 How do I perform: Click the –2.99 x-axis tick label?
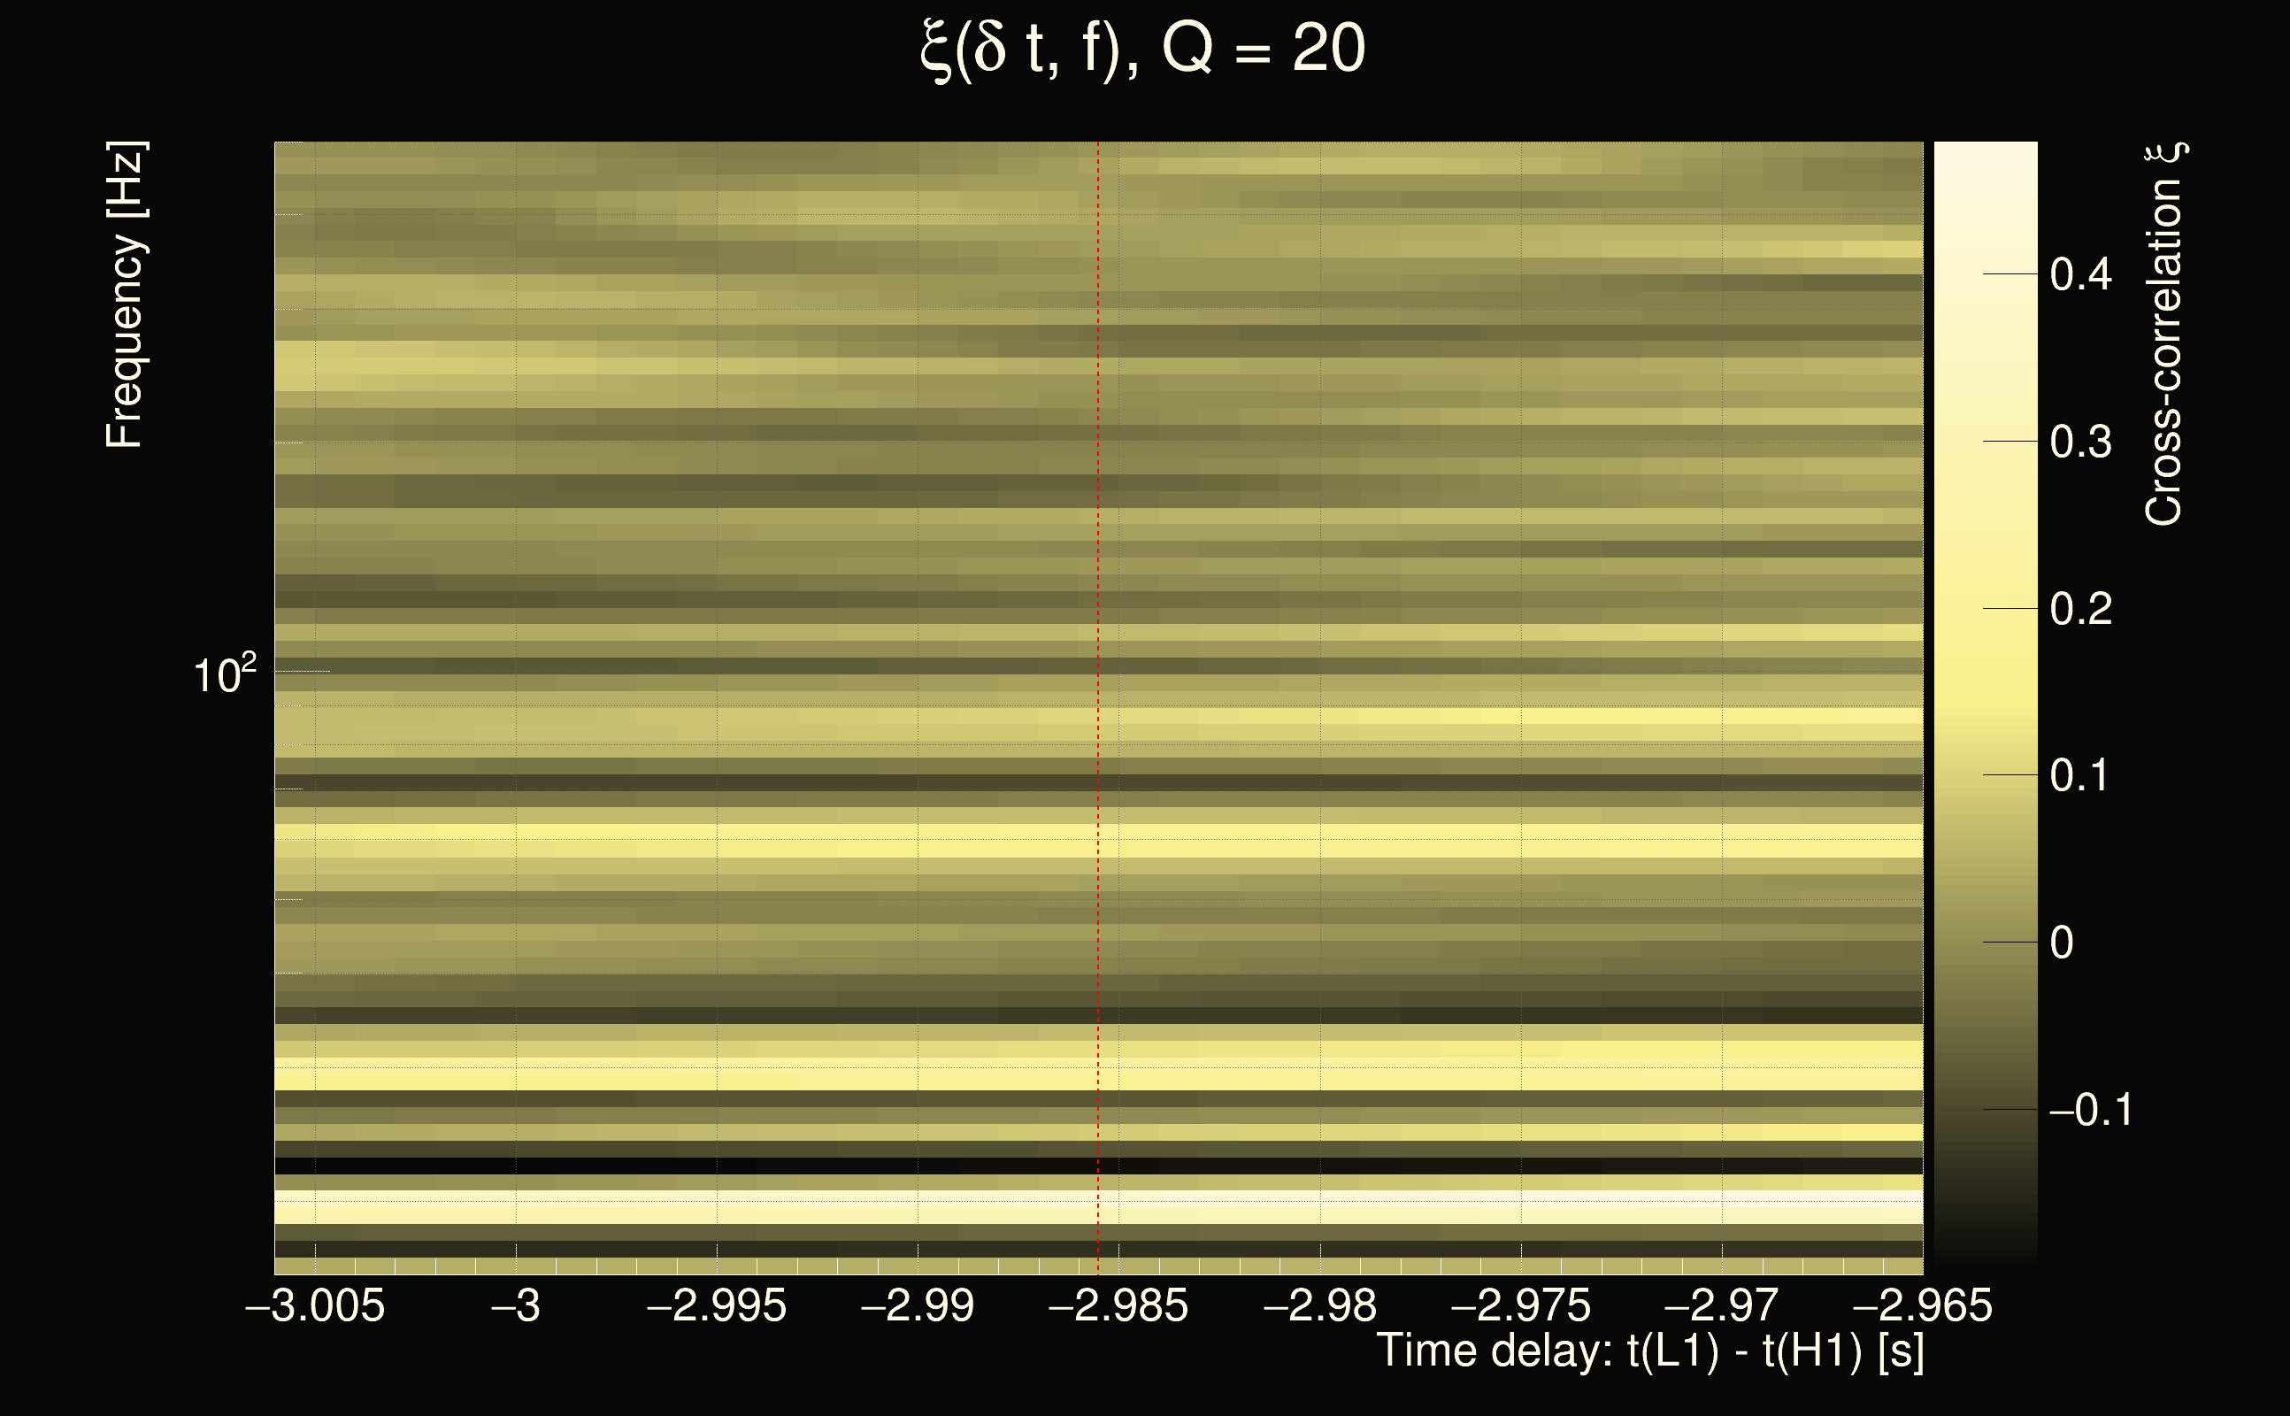click(918, 1305)
